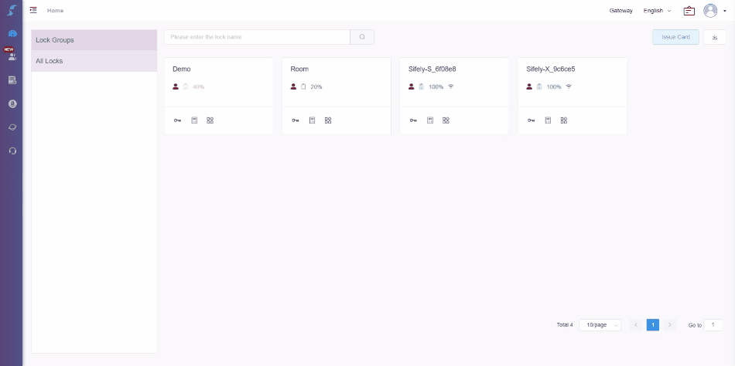Open the Gateway link in top bar
735x366 pixels.
click(621, 11)
